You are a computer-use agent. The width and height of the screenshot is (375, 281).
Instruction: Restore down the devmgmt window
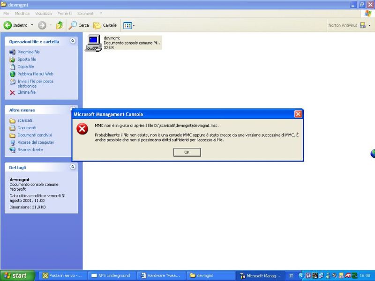pyautogui.click(x=362, y=5)
